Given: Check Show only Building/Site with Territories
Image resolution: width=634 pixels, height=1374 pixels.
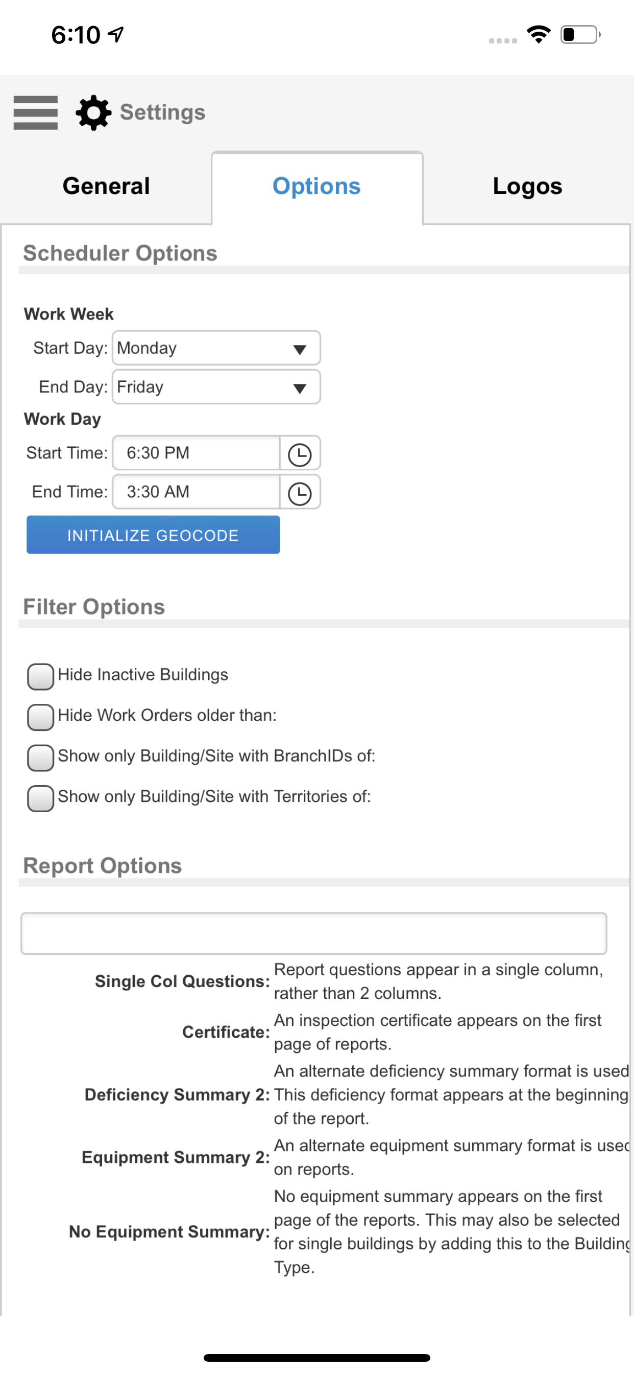Looking at the screenshot, I should point(40,798).
